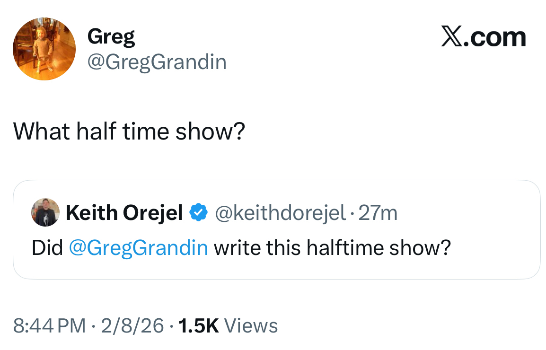Click the "Views" label

click(x=251, y=325)
